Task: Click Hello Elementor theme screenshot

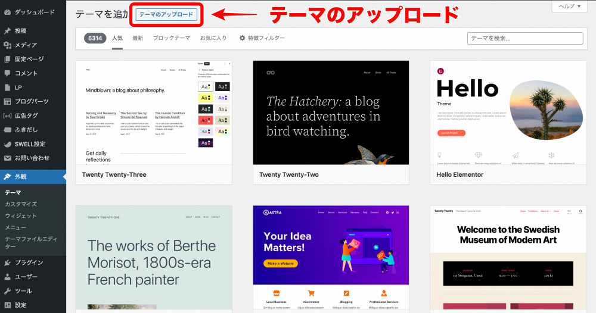Action: point(508,112)
